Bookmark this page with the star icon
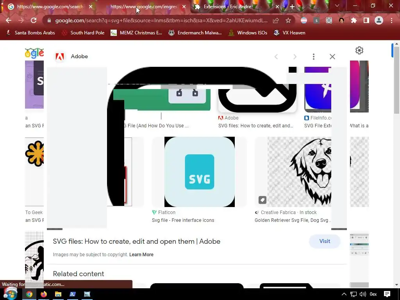The width and height of the screenshot is (400, 300). tap(288, 20)
